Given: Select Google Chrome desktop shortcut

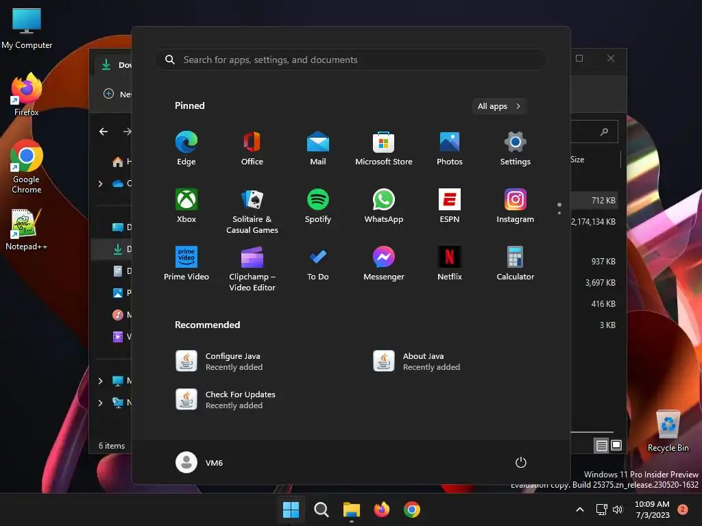Looking at the screenshot, I should [x=27, y=166].
